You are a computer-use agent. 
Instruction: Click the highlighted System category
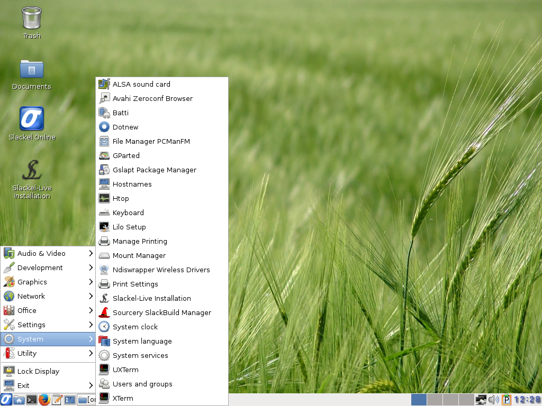click(48, 339)
